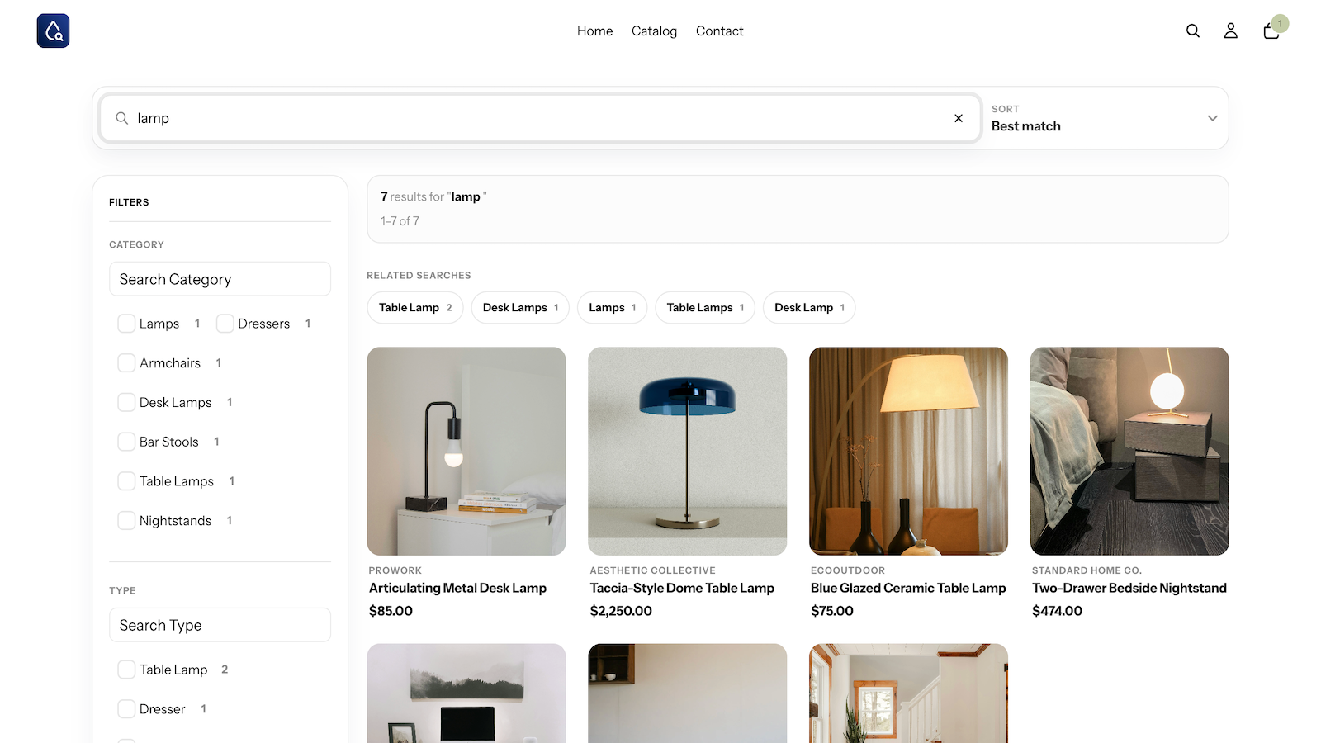Open the shopping cart icon
Screen dimensions: 1321x743
[1271, 31]
